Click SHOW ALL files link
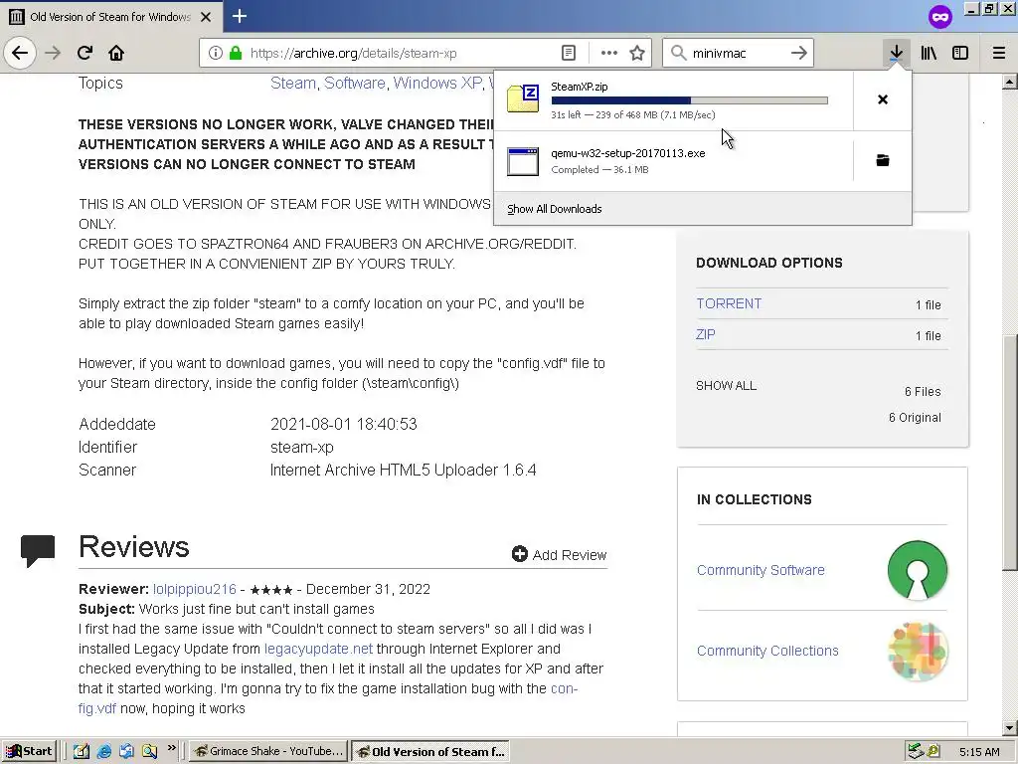Image resolution: width=1018 pixels, height=764 pixels. [x=726, y=385]
